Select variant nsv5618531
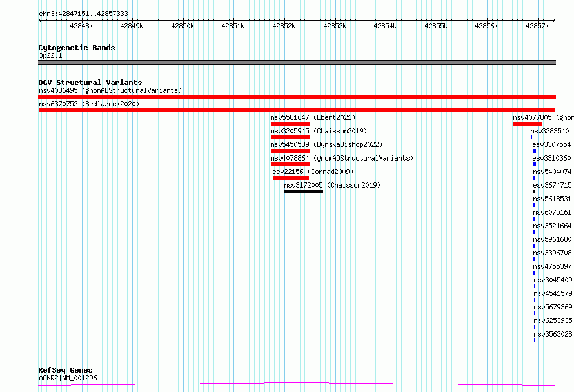 553,199
